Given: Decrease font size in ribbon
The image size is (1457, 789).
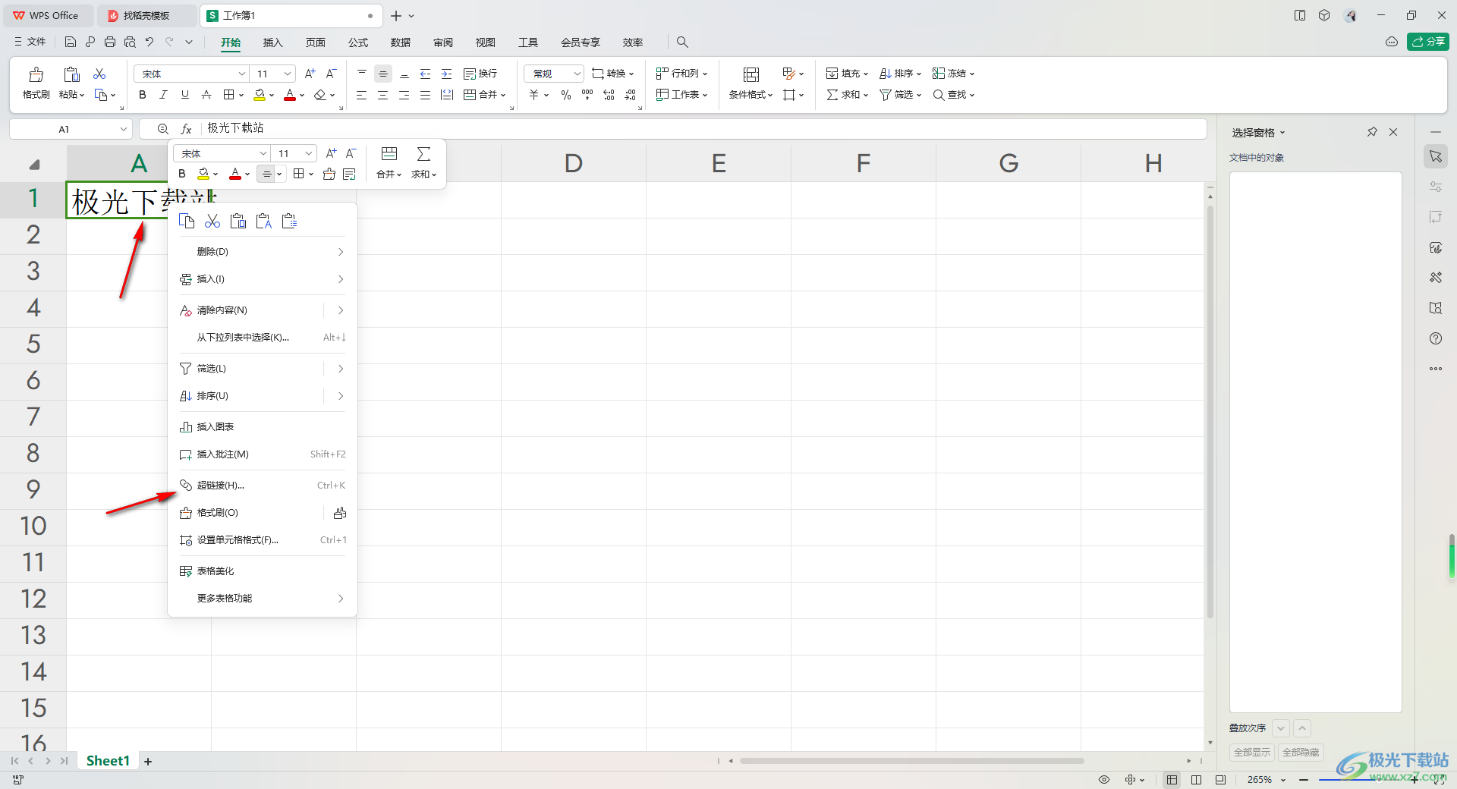Looking at the screenshot, I should (x=331, y=74).
